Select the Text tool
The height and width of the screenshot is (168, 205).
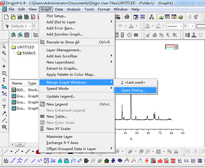[x=4, y=106]
